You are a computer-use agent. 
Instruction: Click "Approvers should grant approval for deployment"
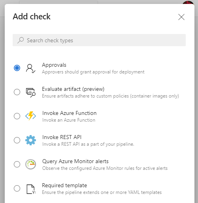tap(93, 72)
